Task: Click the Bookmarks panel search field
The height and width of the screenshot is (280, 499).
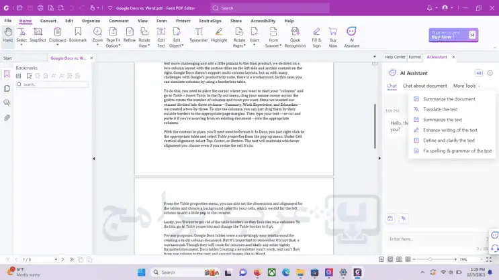Action: pyautogui.click(x=52, y=84)
